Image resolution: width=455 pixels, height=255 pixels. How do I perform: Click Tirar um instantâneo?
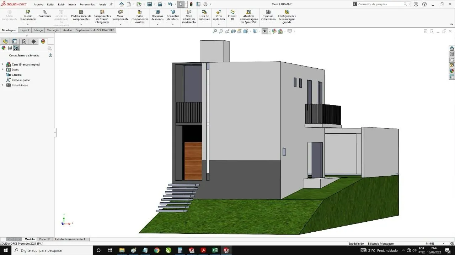click(x=268, y=15)
